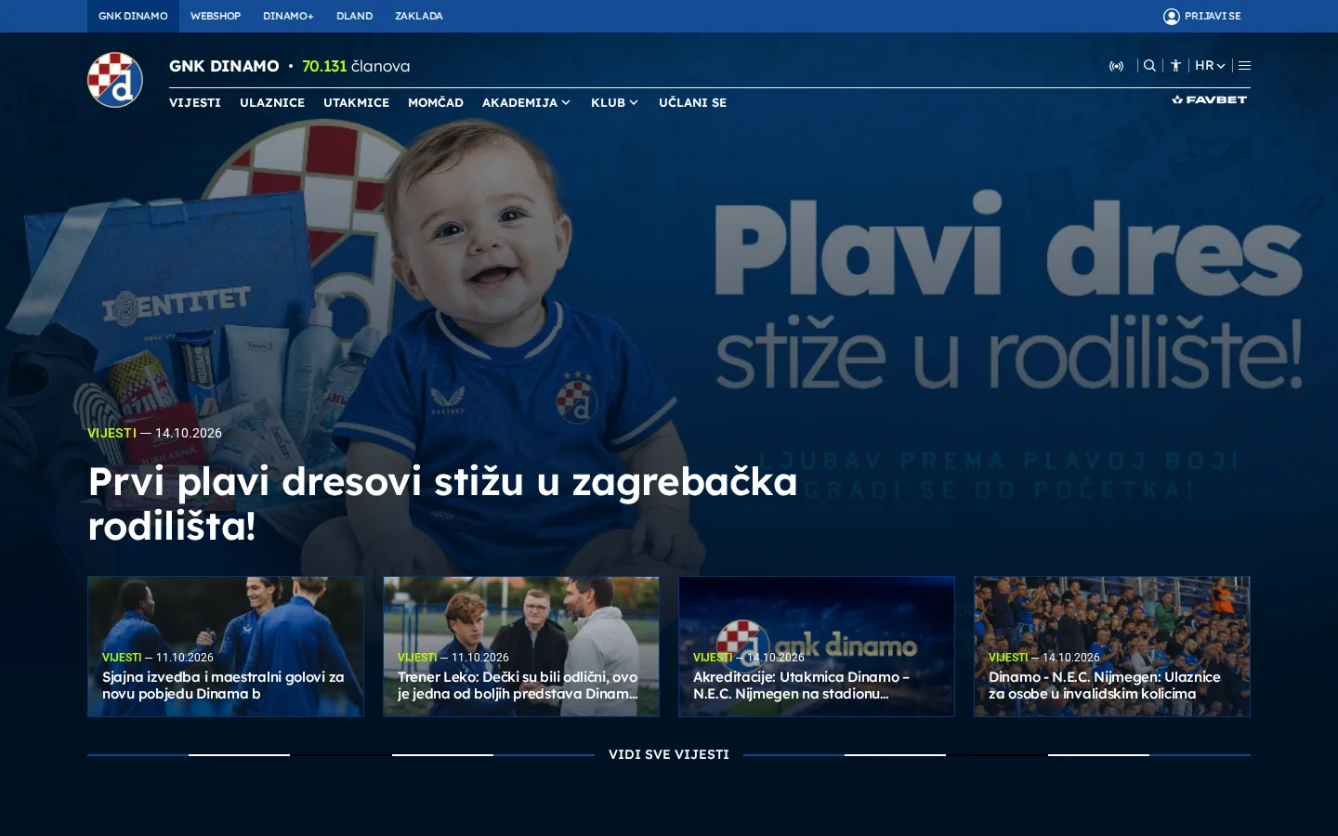1338x836 pixels.
Task: Click the green Vijesti tag above the headline
Action: coord(111,433)
